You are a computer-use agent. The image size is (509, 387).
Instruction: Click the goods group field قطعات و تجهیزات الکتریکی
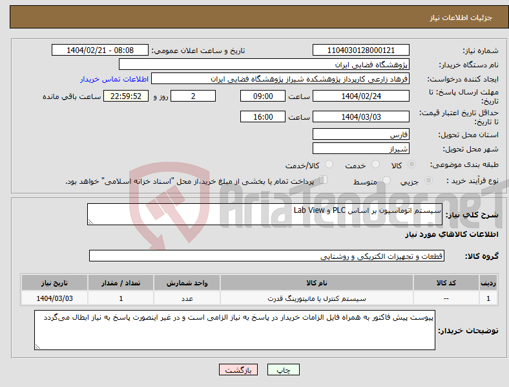coord(267,256)
